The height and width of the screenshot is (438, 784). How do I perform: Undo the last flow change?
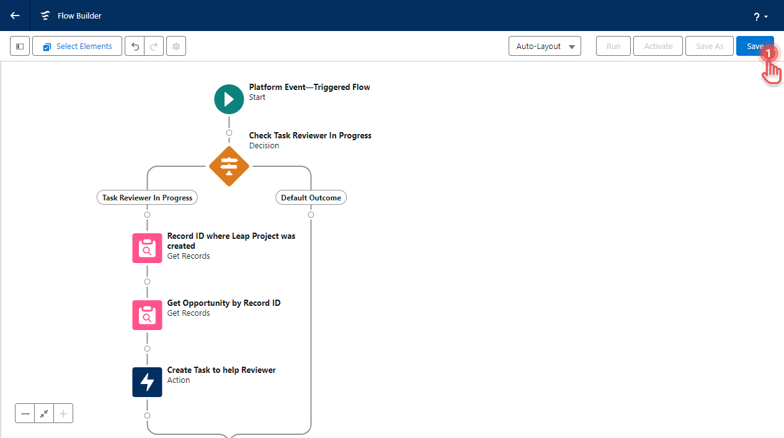pyautogui.click(x=135, y=46)
